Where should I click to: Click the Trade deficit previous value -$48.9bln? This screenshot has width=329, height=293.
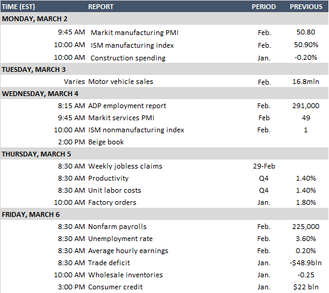click(305, 263)
